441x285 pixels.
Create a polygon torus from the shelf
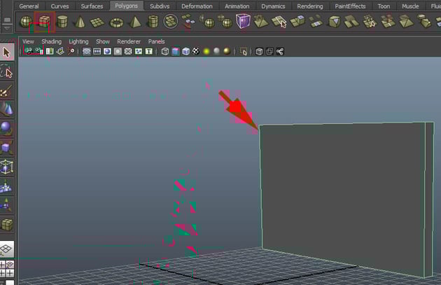pos(116,22)
